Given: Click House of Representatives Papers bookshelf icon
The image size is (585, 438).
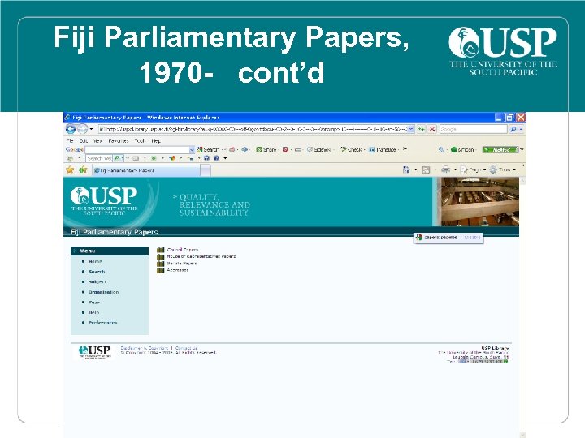Looking at the screenshot, I should 160,256.
